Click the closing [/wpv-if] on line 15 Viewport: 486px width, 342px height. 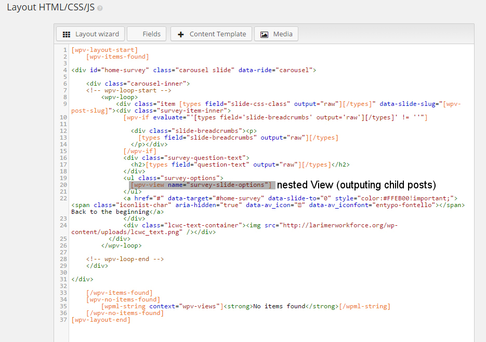140,151
